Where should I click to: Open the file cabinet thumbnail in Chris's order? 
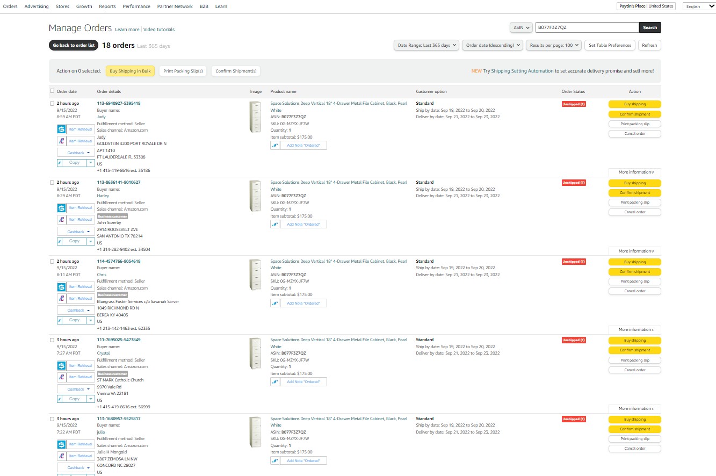pos(255,275)
